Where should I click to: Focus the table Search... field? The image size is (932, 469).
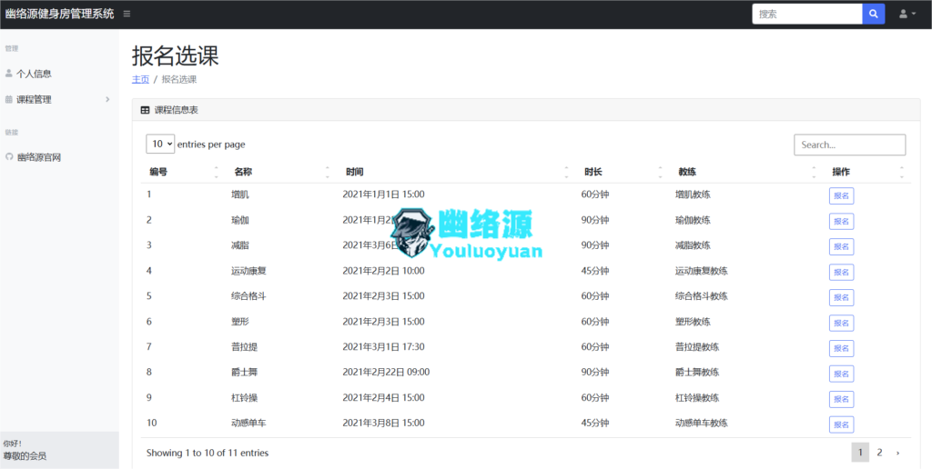tap(849, 145)
